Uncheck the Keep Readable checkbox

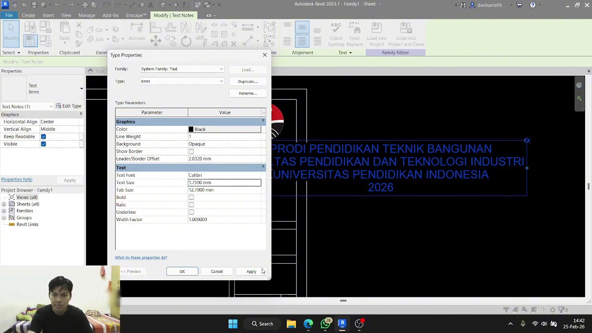pyautogui.click(x=43, y=137)
